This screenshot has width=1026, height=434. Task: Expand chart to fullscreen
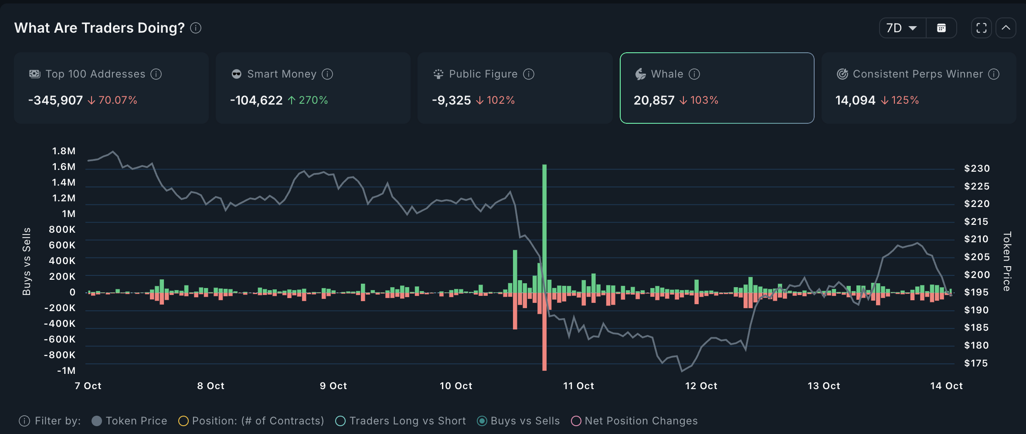[x=982, y=28]
